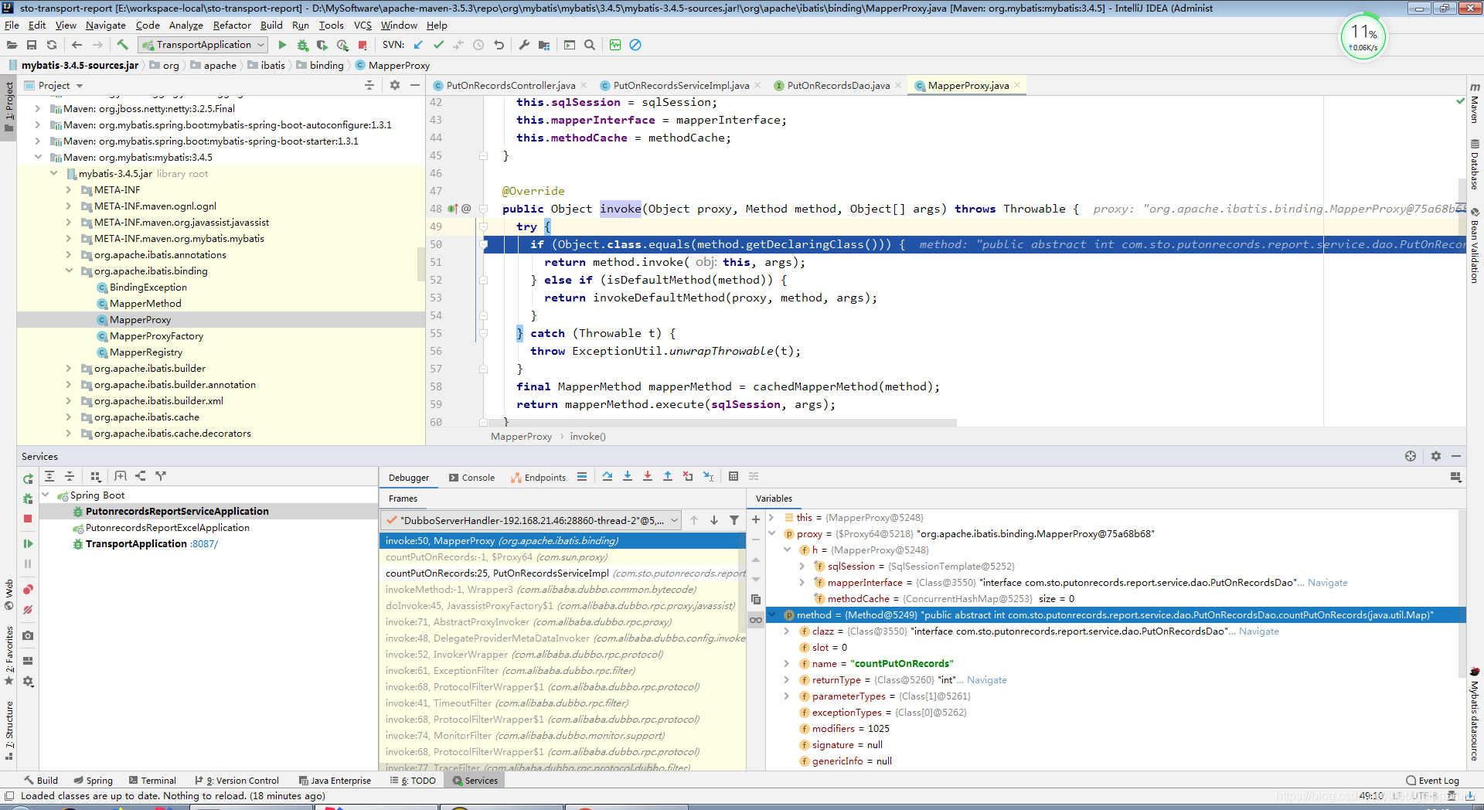
Task: Switch to the PutOnRecordsDao.java editor tab
Action: point(838,86)
